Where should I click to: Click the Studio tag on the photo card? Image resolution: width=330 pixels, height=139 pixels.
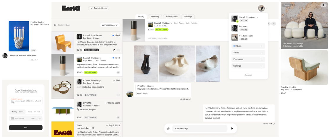[x=287, y=5]
